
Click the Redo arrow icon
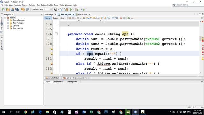[x=27, y=9]
